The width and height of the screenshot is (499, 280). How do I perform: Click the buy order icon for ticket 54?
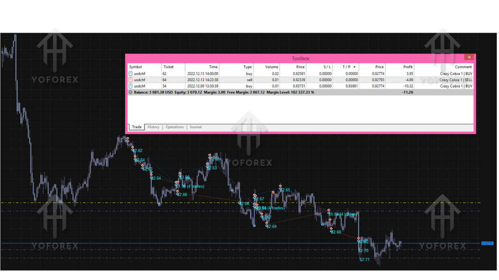coord(131,86)
